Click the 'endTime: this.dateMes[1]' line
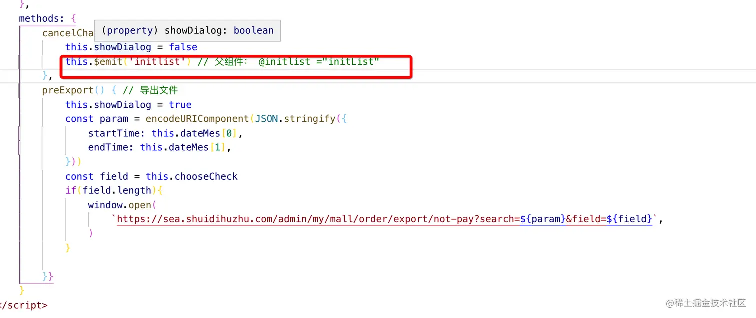This screenshot has height=318, width=756. coord(160,147)
